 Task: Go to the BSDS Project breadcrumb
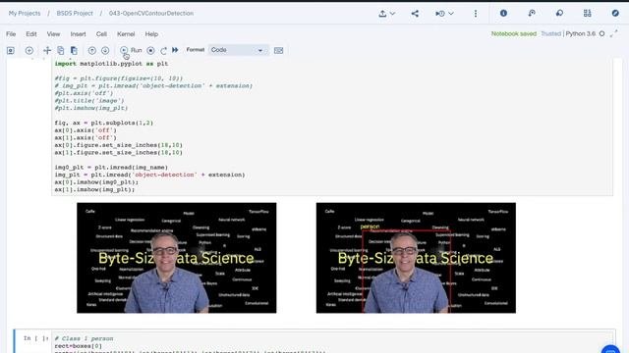[x=75, y=13]
